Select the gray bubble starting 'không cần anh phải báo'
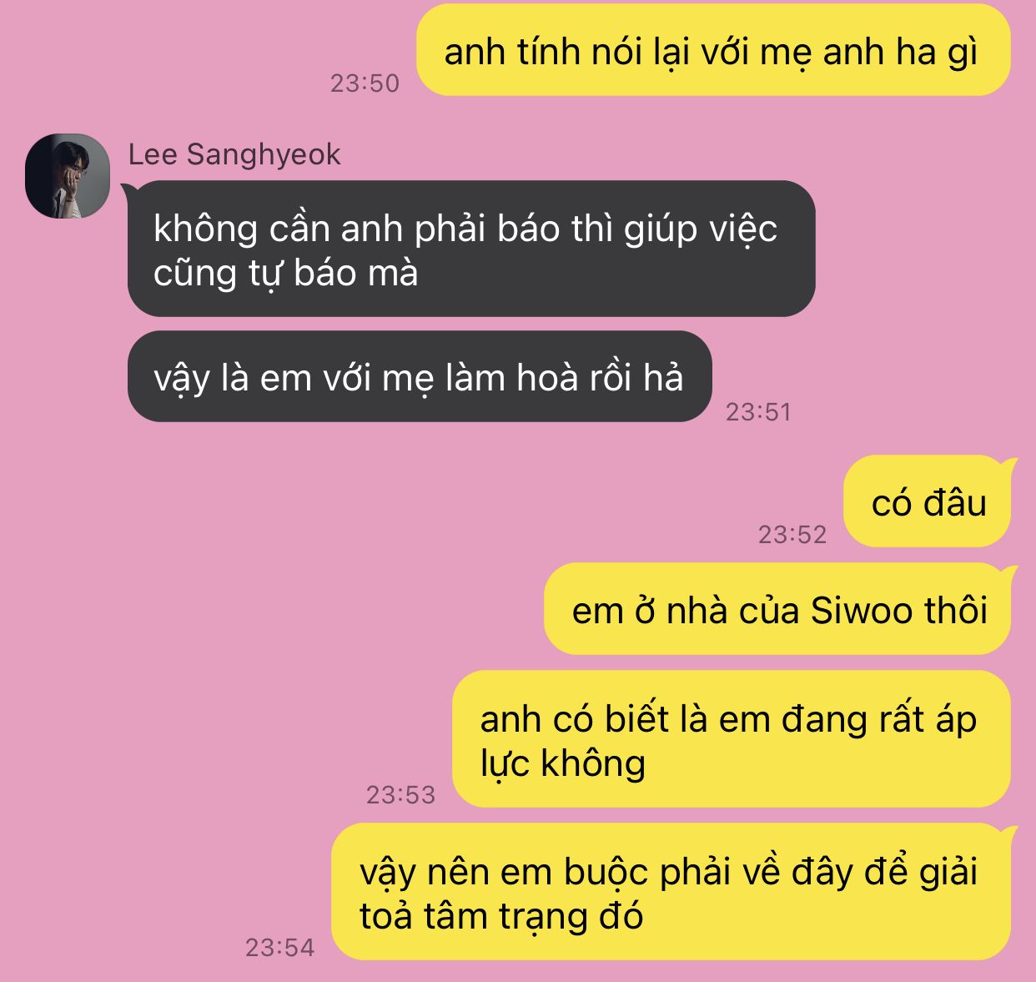Viewport: 1036px width, 982px height. 471,249
